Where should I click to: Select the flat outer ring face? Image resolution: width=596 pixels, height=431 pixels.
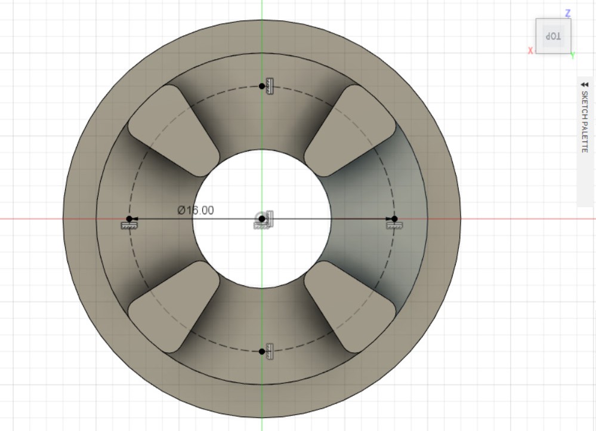(x=81, y=218)
